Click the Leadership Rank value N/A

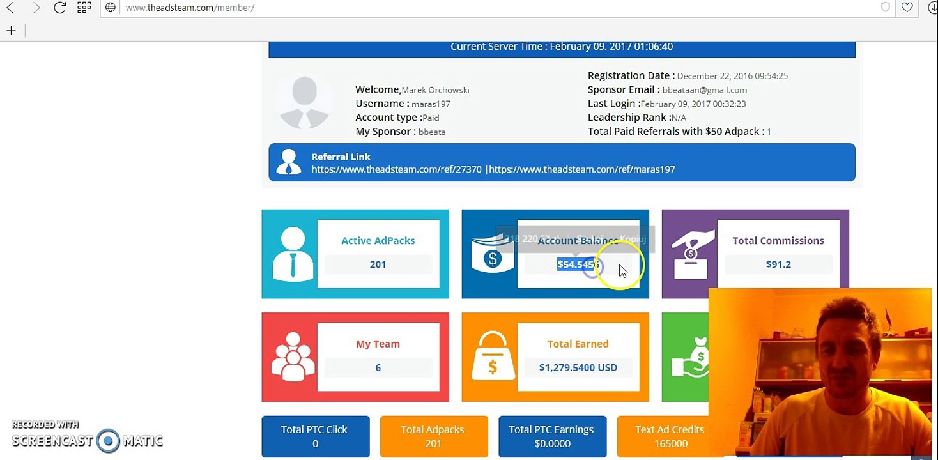[x=679, y=118]
